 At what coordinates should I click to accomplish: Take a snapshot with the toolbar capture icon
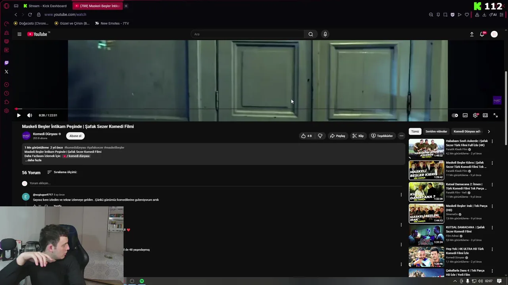[x=445, y=15]
